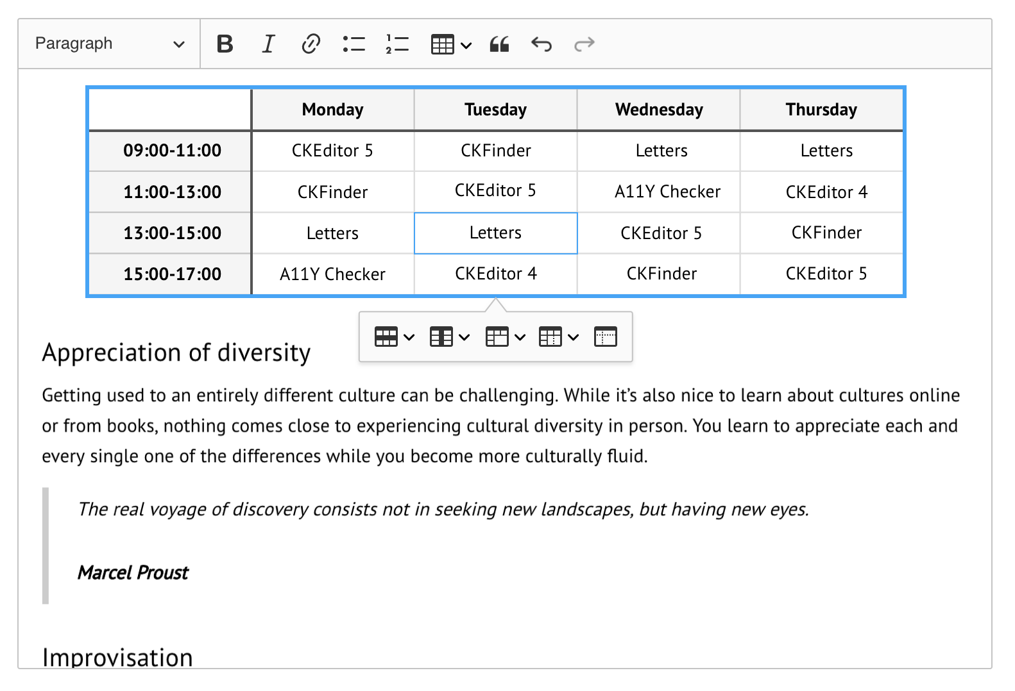Toggle table caption icon
Image resolution: width=1015 pixels, height=691 pixels.
click(x=606, y=337)
